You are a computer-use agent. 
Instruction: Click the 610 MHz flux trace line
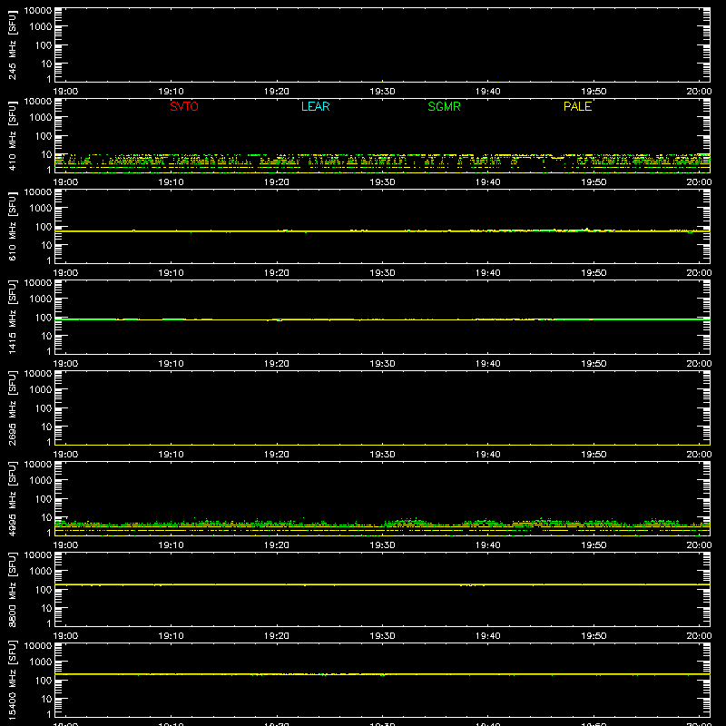coord(382,231)
